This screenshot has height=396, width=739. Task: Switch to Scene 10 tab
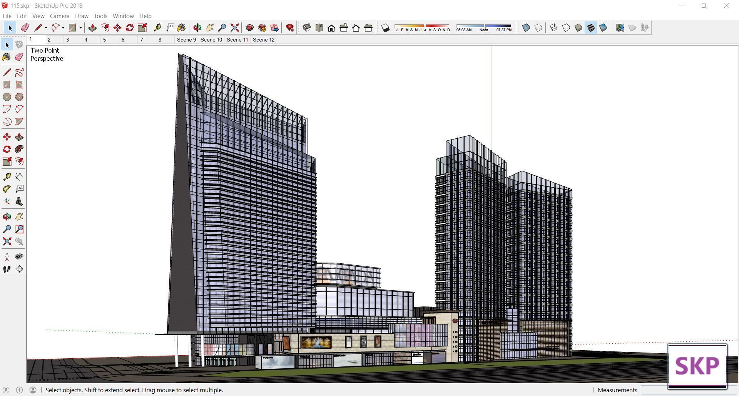211,40
